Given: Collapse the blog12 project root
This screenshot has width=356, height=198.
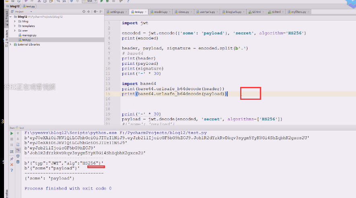Looking at the screenshot, I should pos(11,16).
